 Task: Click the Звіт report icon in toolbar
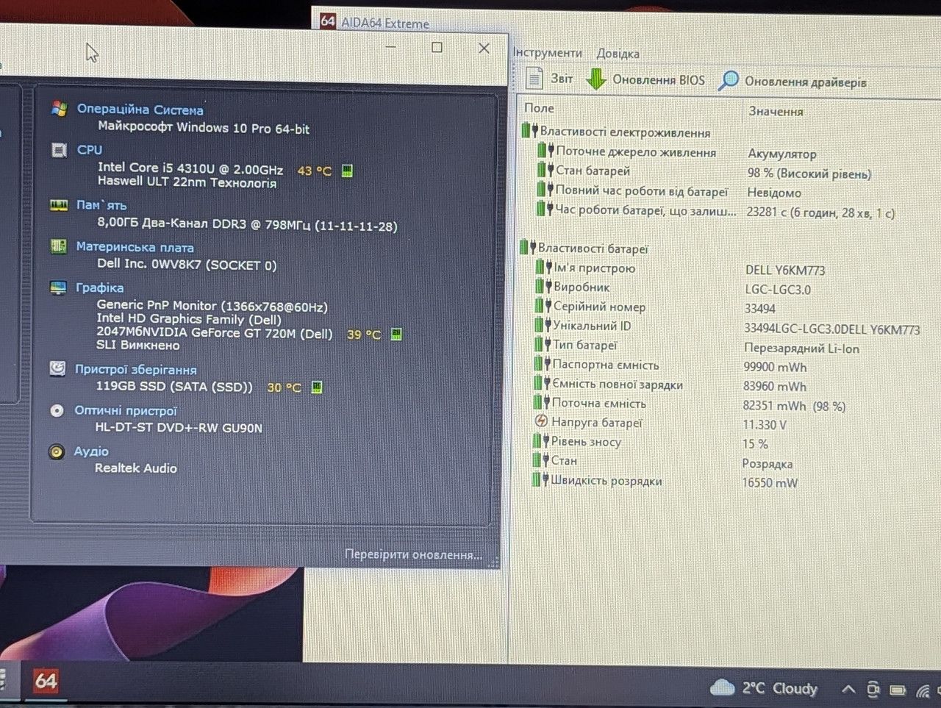tap(534, 78)
